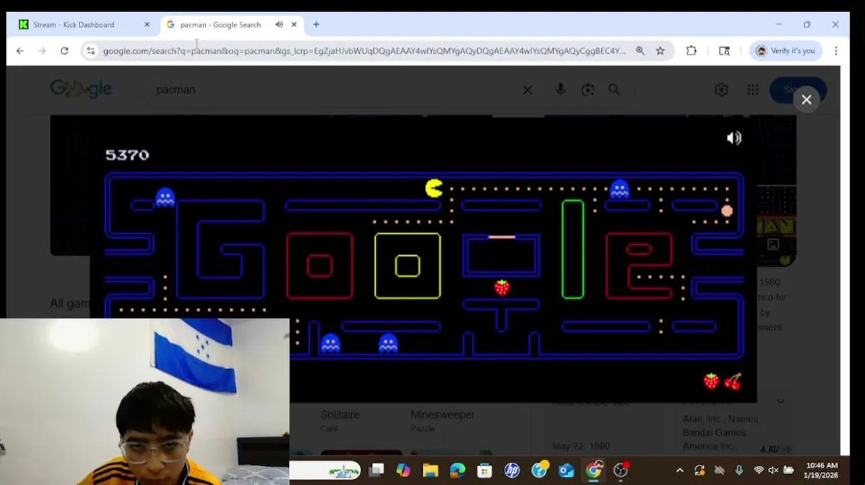
Task: Close the Kick Dashboard tab
Action: [x=147, y=24]
